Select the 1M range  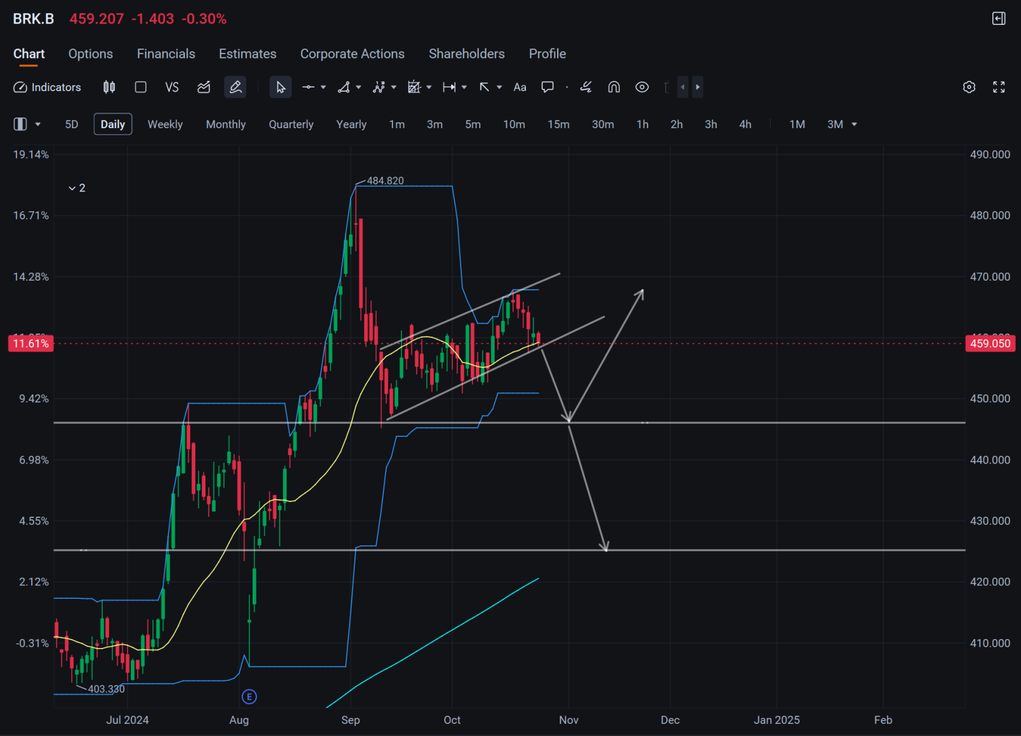pos(797,124)
